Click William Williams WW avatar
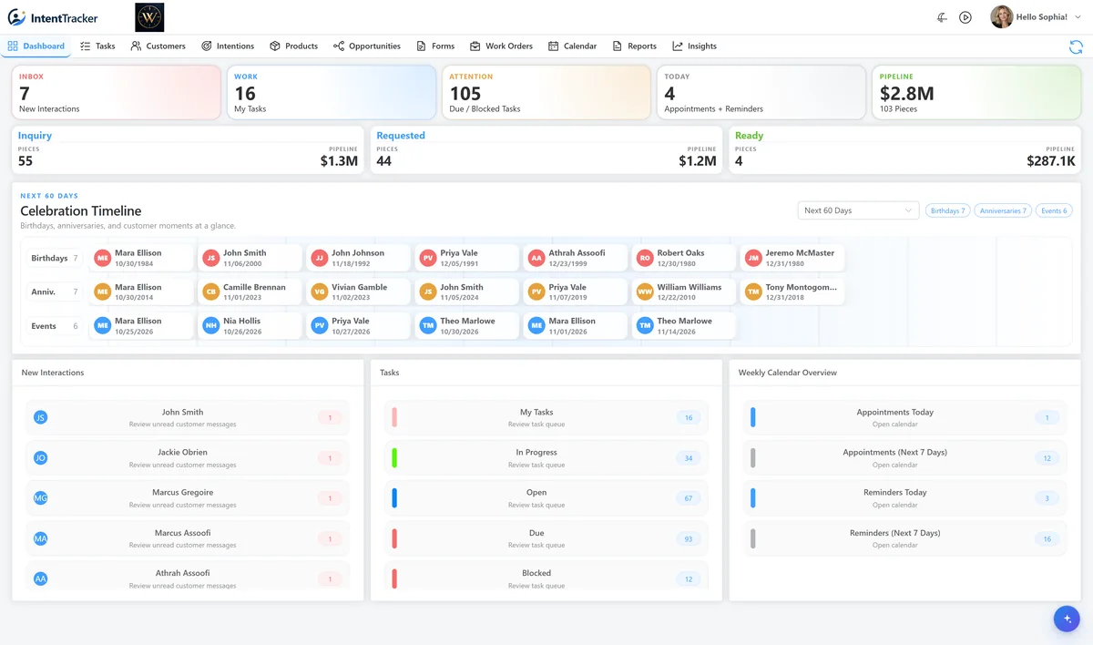Image resolution: width=1093 pixels, height=645 pixels. 645,292
